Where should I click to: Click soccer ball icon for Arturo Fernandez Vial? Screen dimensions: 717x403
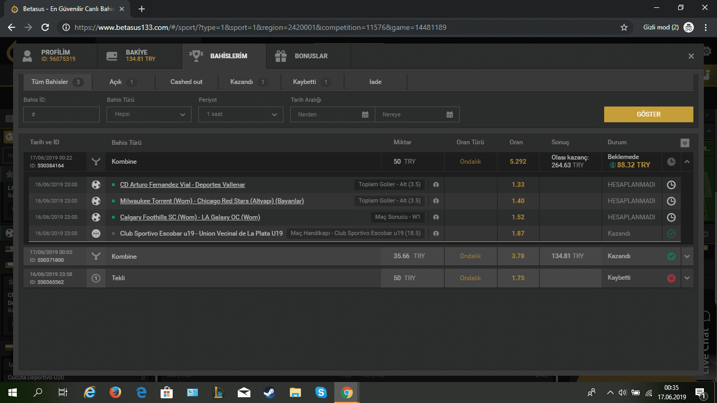(96, 185)
